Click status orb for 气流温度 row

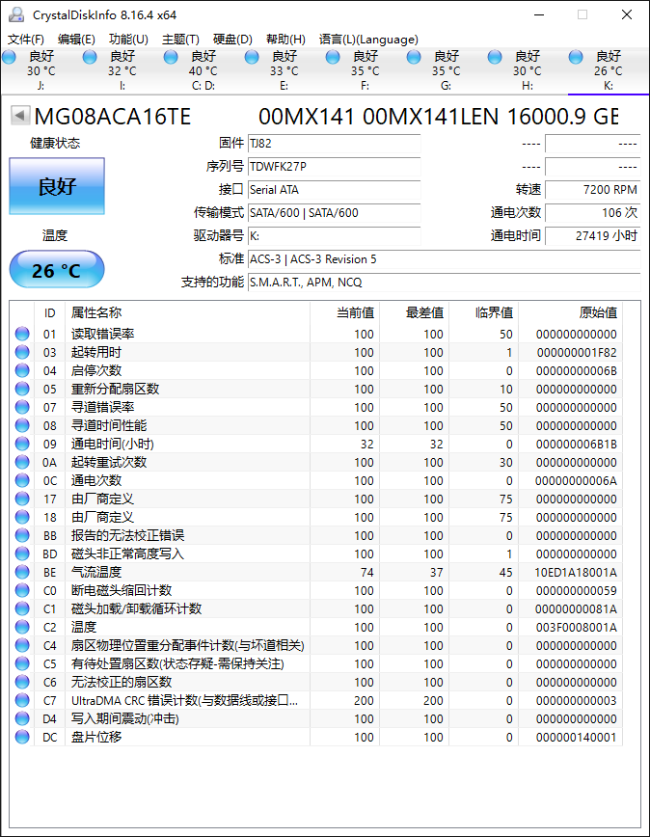(x=22, y=573)
